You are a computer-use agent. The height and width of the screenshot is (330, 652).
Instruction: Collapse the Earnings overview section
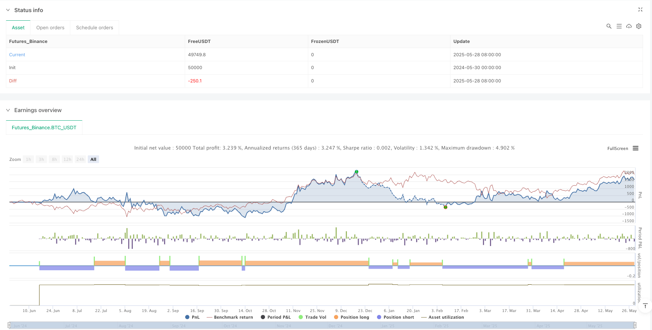[8, 110]
